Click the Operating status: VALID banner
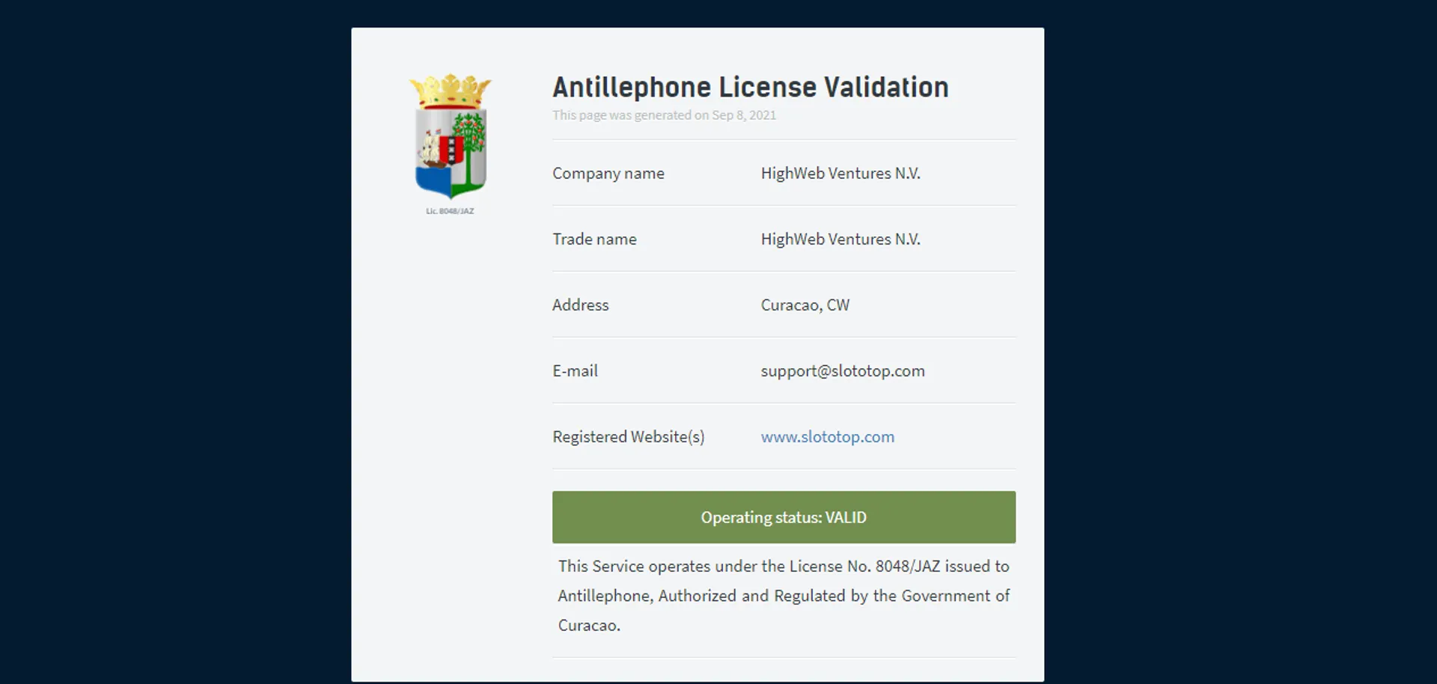The image size is (1437, 684). pos(784,517)
